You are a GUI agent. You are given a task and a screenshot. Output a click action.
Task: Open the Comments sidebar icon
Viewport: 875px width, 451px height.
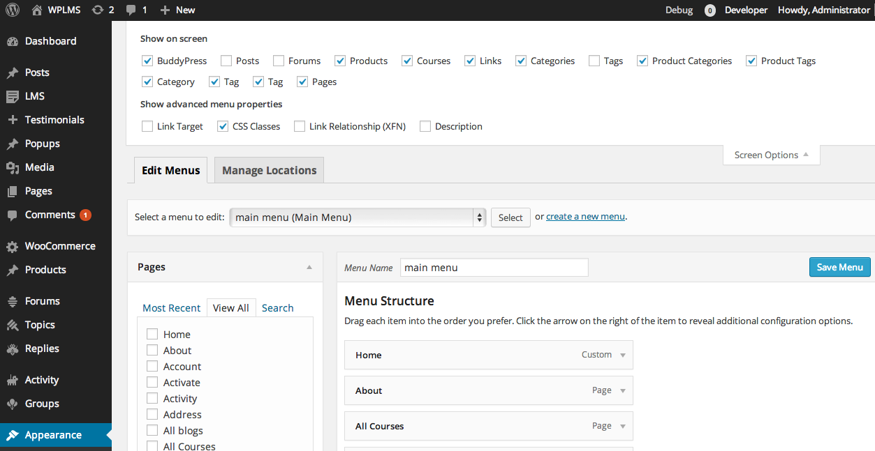[13, 215]
